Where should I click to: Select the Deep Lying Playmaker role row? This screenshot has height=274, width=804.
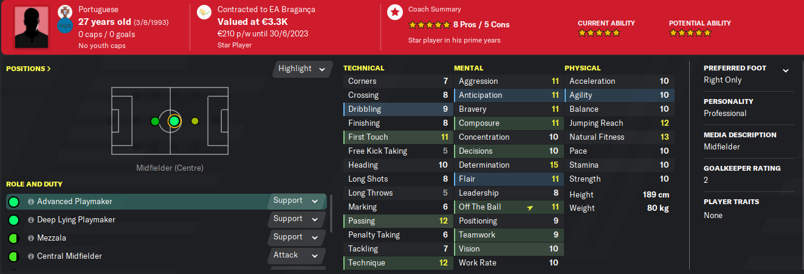click(146, 220)
